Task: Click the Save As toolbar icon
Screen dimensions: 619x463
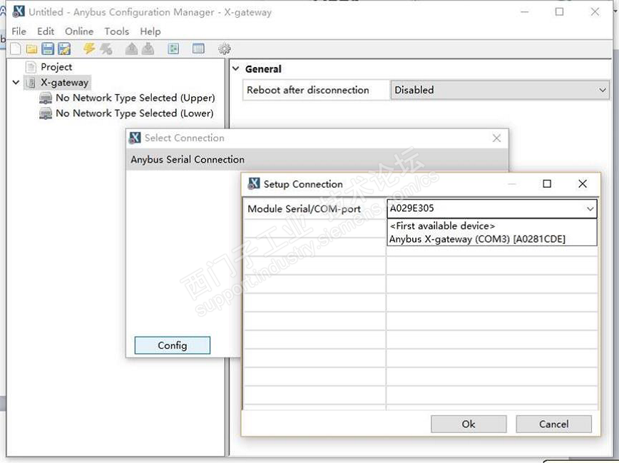Action: (64, 49)
